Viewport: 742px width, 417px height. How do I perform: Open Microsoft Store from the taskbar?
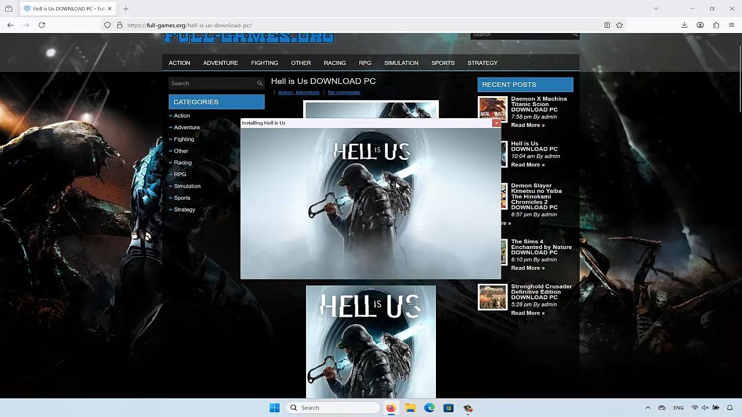point(448,408)
